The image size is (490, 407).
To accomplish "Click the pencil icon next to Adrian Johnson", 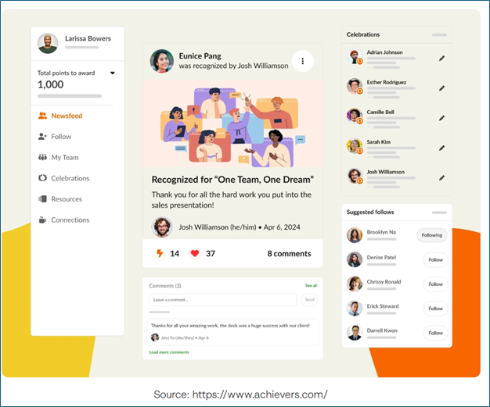I will point(441,58).
